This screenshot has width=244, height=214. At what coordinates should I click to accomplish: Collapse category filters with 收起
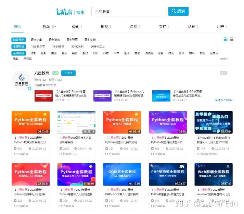224,59
